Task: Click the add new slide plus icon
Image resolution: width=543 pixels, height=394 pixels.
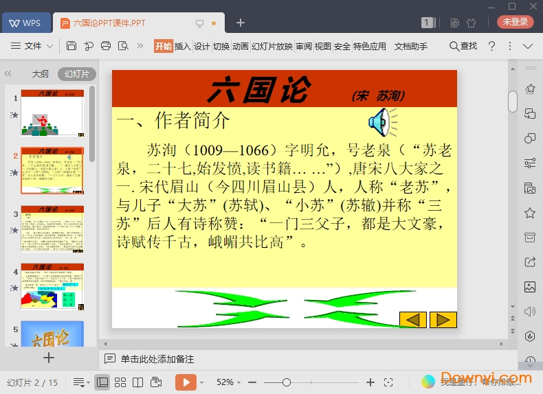Action: tap(49, 358)
